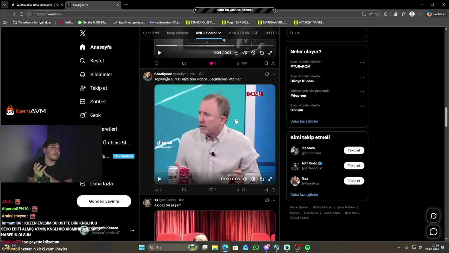Repost the top post

184,63
